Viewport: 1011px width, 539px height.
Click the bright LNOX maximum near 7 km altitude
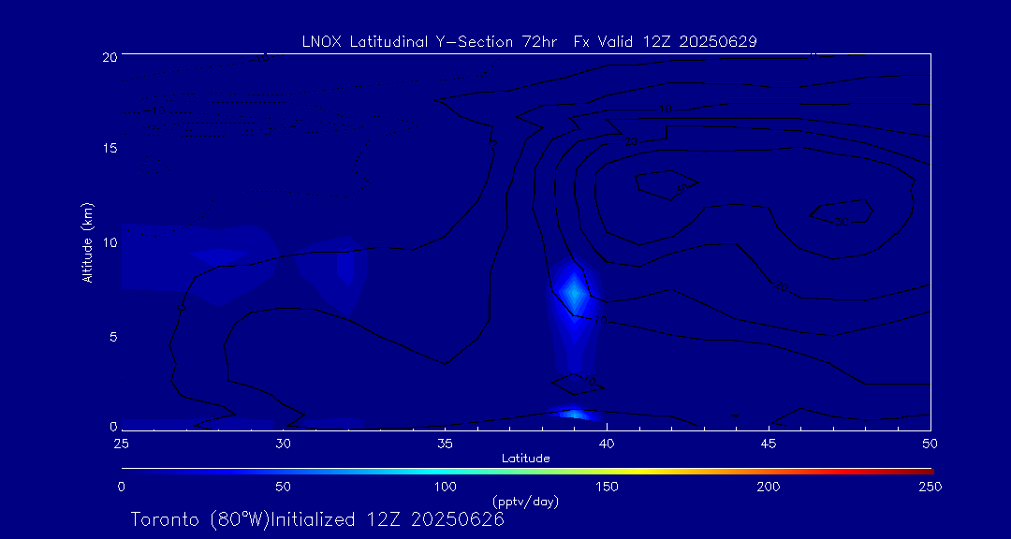tap(574, 292)
